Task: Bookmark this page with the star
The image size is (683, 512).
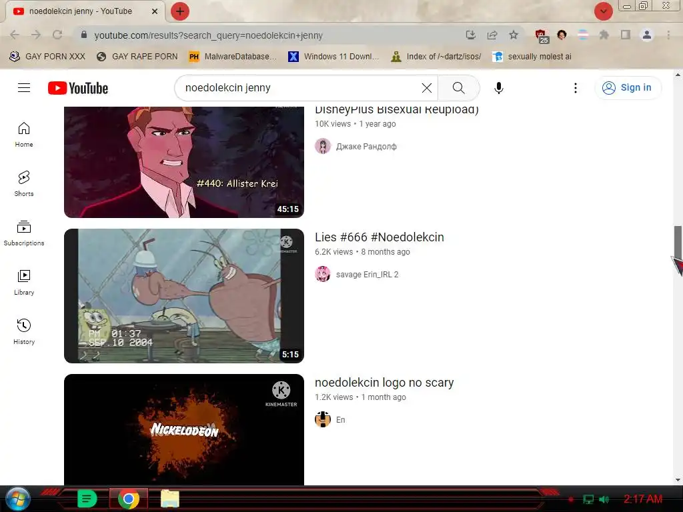Action: coord(514,35)
